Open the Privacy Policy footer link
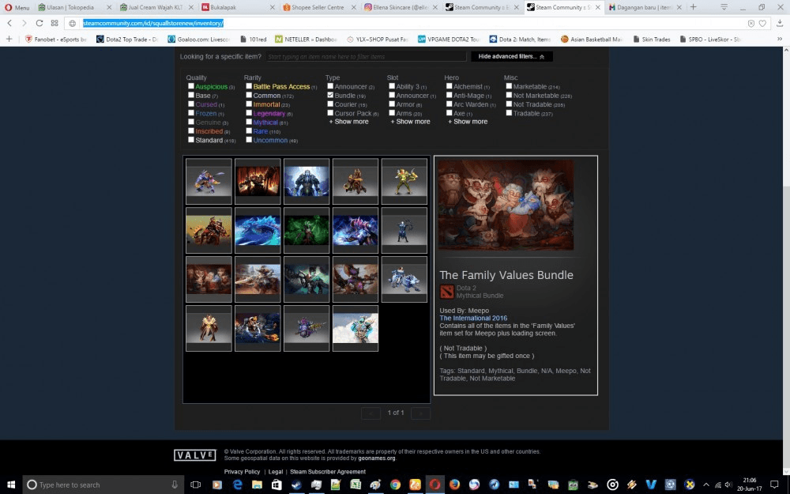 tap(242, 472)
